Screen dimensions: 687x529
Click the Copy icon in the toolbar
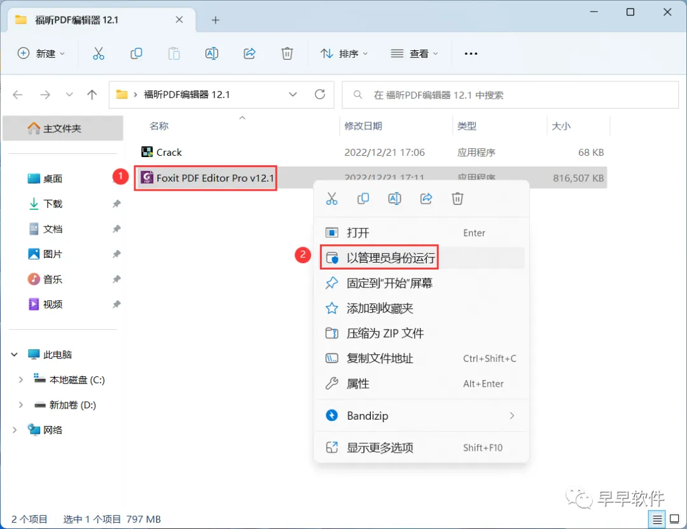click(x=136, y=53)
